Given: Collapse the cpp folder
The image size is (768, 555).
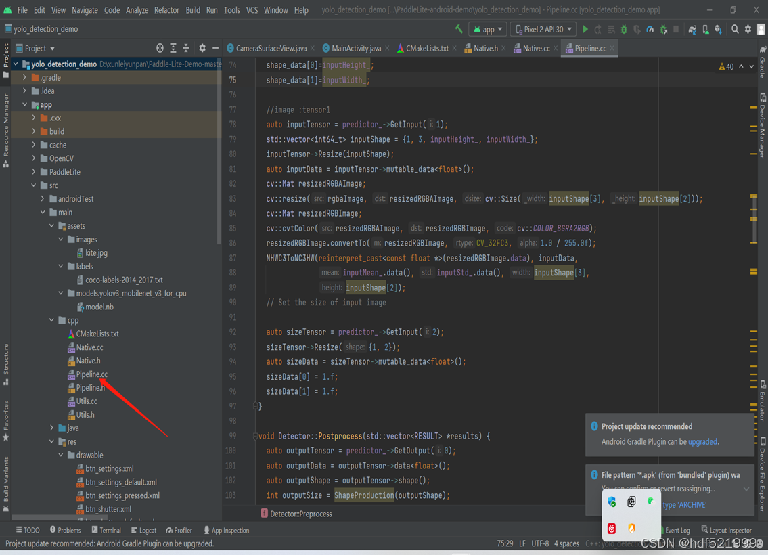Looking at the screenshot, I should pyautogui.click(x=51, y=320).
